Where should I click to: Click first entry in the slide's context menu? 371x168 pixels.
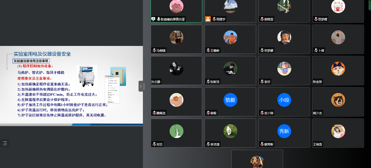[x=112, y=76]
